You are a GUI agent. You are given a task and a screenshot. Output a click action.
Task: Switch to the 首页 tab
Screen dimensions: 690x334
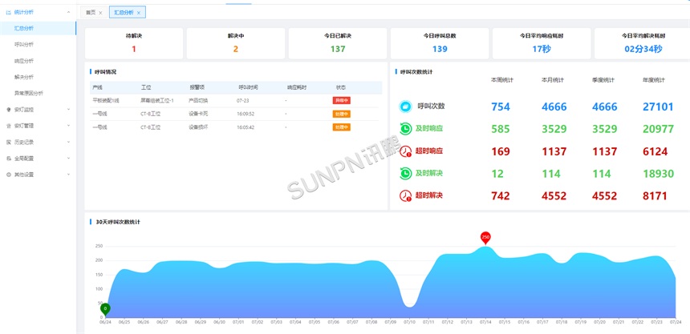pos(91,13)
